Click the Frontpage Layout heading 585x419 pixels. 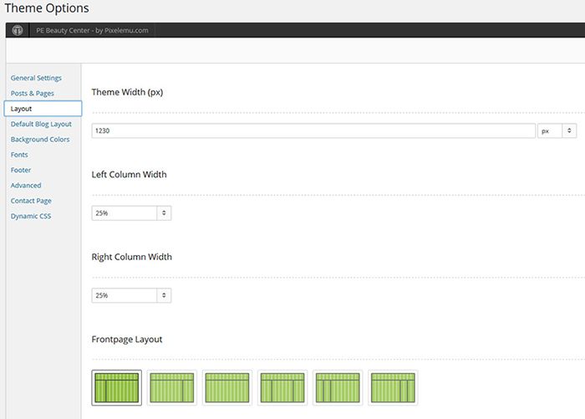(127, 340)
